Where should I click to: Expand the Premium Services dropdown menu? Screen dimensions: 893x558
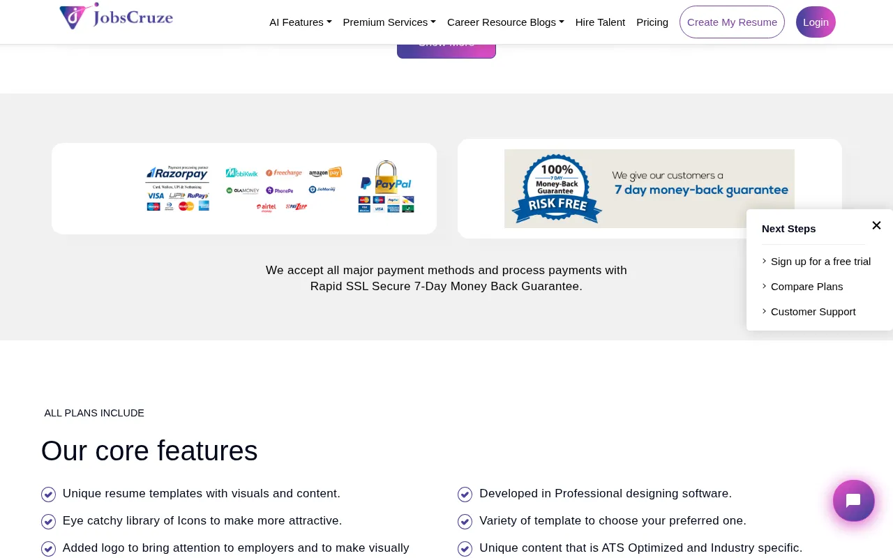point(389,22)
